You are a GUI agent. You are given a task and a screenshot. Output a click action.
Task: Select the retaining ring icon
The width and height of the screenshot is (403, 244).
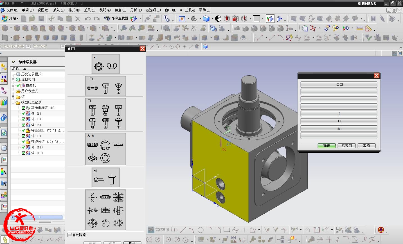(x=105, y=145)
